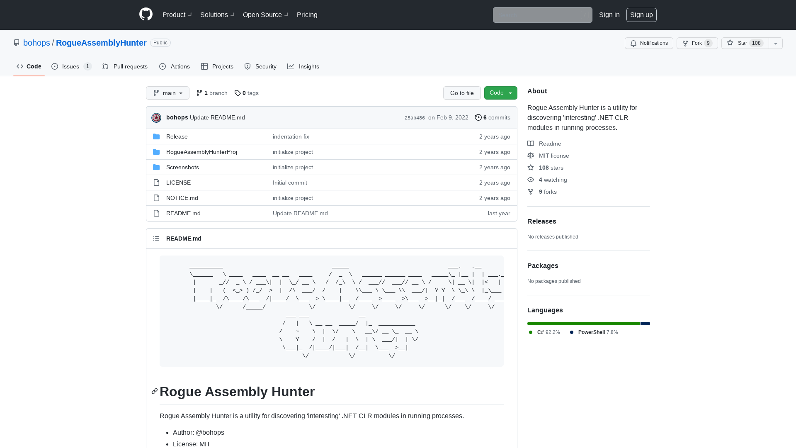Click the Actions play icon

[x=163, y=66]
